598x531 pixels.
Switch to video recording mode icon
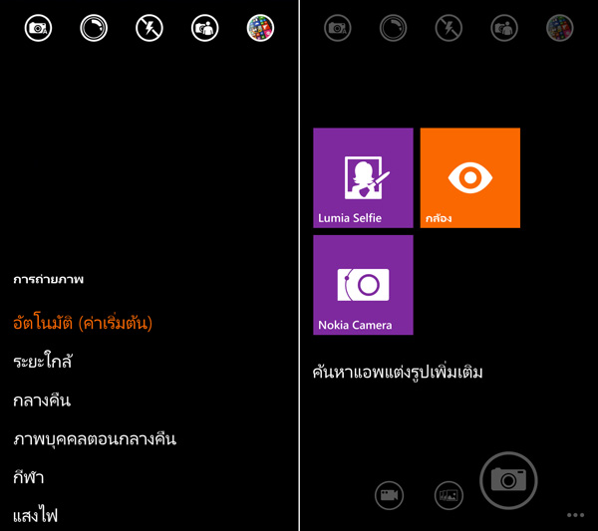389,495
